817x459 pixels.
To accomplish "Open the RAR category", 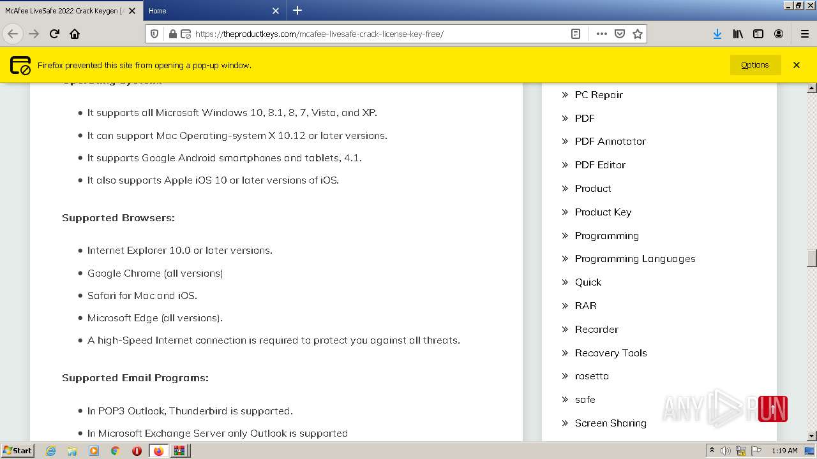I will click(x=586, y=305).
